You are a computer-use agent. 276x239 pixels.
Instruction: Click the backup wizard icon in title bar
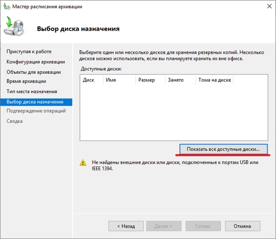[x=6, y=7]
